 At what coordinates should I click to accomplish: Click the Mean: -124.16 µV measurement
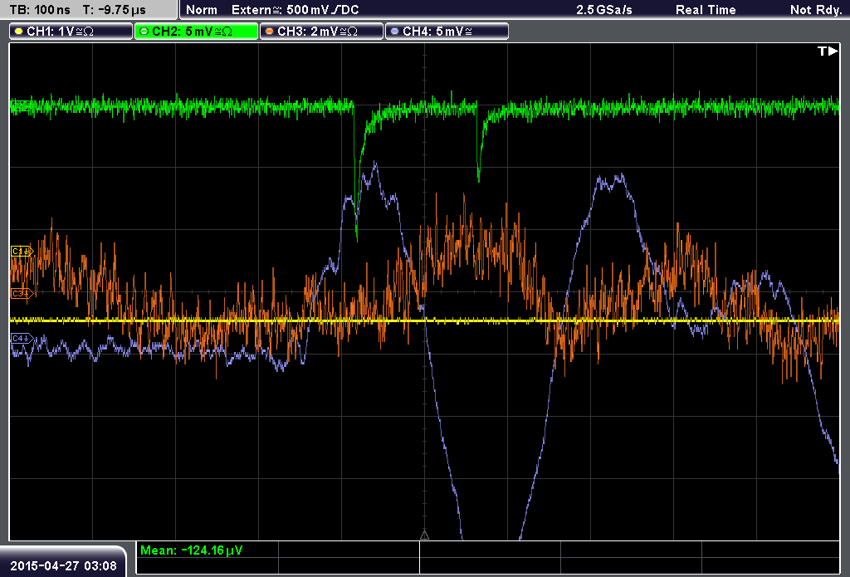[x=192, y=550]
